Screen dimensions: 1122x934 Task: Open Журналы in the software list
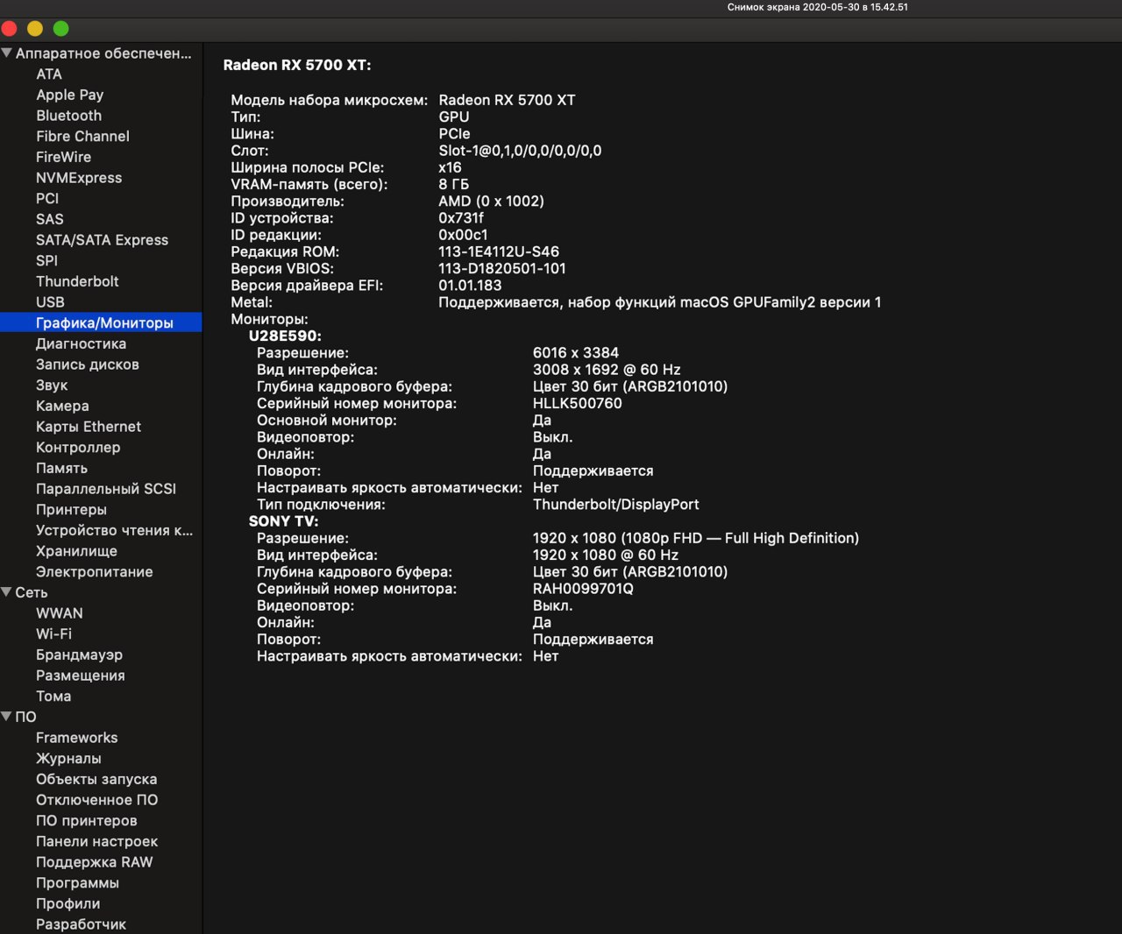point(68,759)
